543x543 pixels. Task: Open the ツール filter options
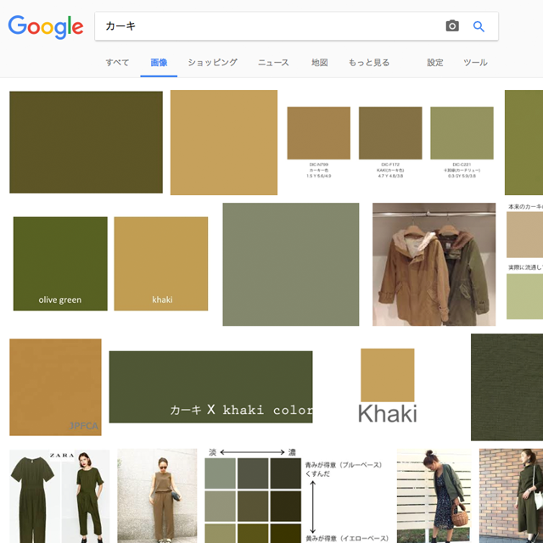[x=475, y=63]
